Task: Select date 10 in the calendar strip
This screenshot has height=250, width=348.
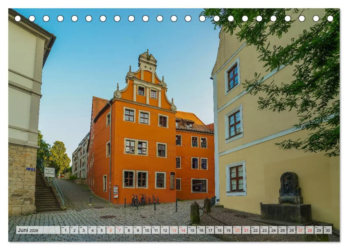Action: 147,230
